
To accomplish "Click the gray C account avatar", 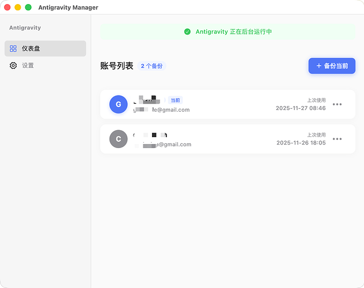I will [119, 139].
